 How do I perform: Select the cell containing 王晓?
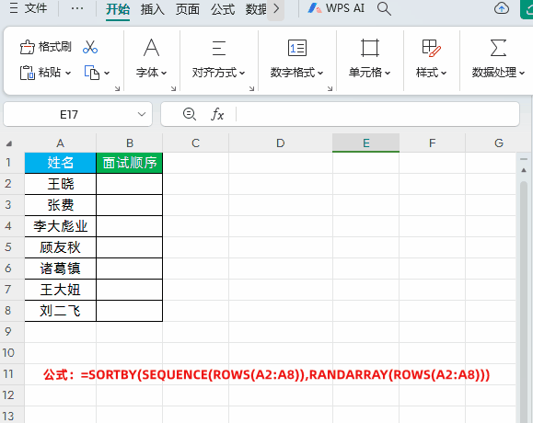(60, 184)
